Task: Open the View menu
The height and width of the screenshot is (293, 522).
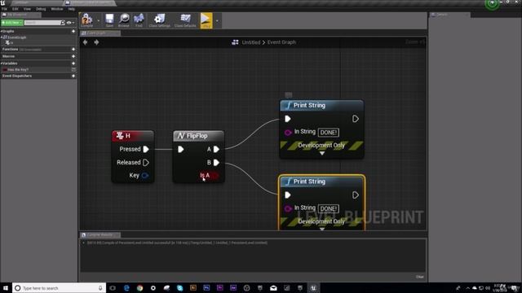Action: point(27,9)
